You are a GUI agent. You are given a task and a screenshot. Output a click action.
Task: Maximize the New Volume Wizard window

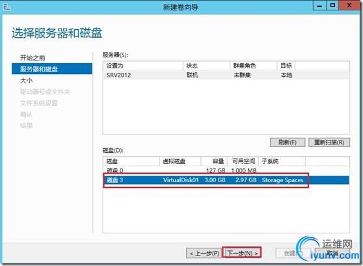pos(332,6)
